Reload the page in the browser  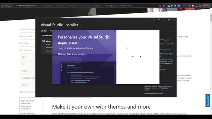10,6
